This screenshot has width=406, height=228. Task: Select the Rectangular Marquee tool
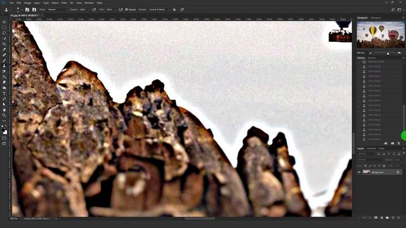tap(4, 27)
